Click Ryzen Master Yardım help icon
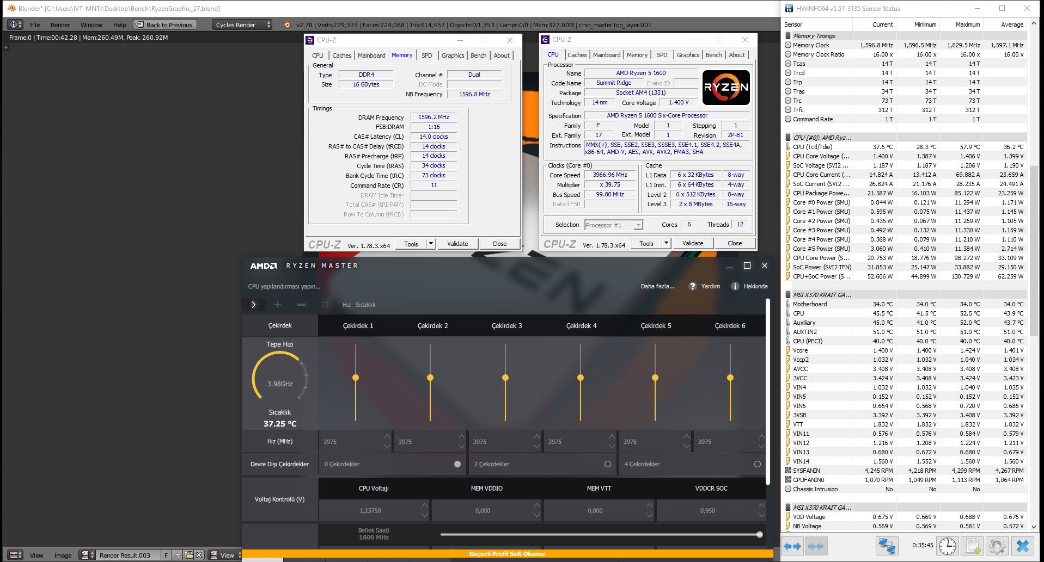Screen dimensions: 1044x562 (x=693, y=286)
